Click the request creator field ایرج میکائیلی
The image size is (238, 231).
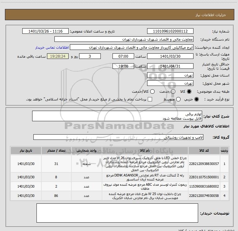[x=132, y=47]
